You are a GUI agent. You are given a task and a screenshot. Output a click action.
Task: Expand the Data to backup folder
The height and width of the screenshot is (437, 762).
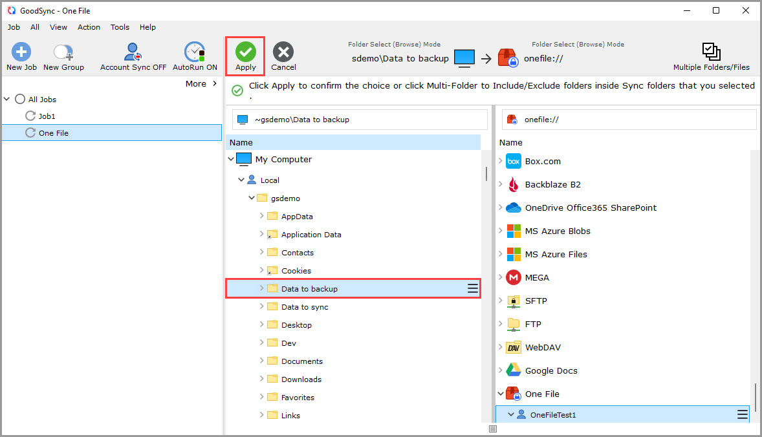(x=261, y=288)
